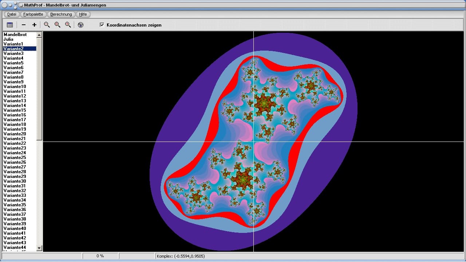Click the list scrollbar up arrow
The width and height of the screenshot is (466, 262).
point(39,35)
